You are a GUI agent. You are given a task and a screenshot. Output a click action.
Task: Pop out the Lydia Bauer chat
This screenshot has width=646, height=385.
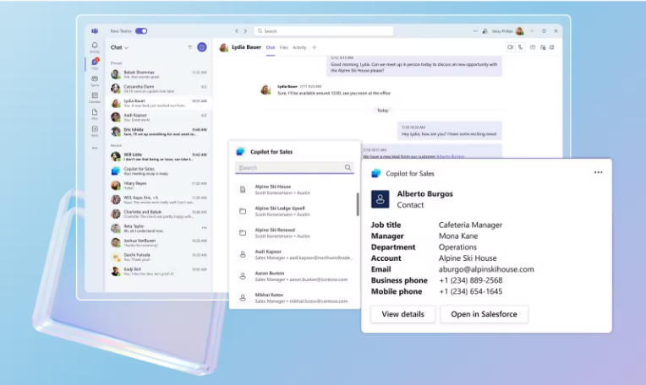552,47
